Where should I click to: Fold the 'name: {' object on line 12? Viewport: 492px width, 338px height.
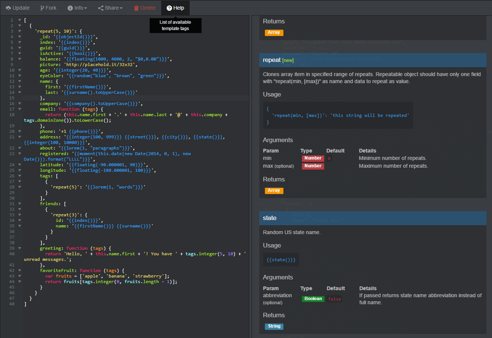tap(20, 81)
